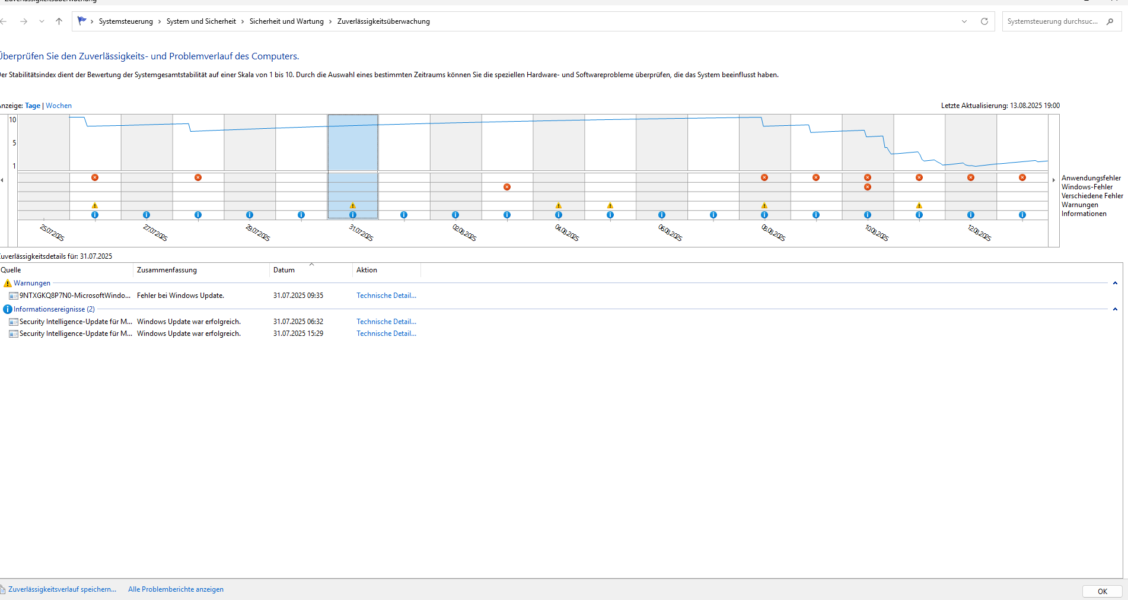The height and width of the screenshot is (600, 1128).
Task: Click the Anwendungsfehler icon for 08.08.2025
Action: click(x=764, y=177)
